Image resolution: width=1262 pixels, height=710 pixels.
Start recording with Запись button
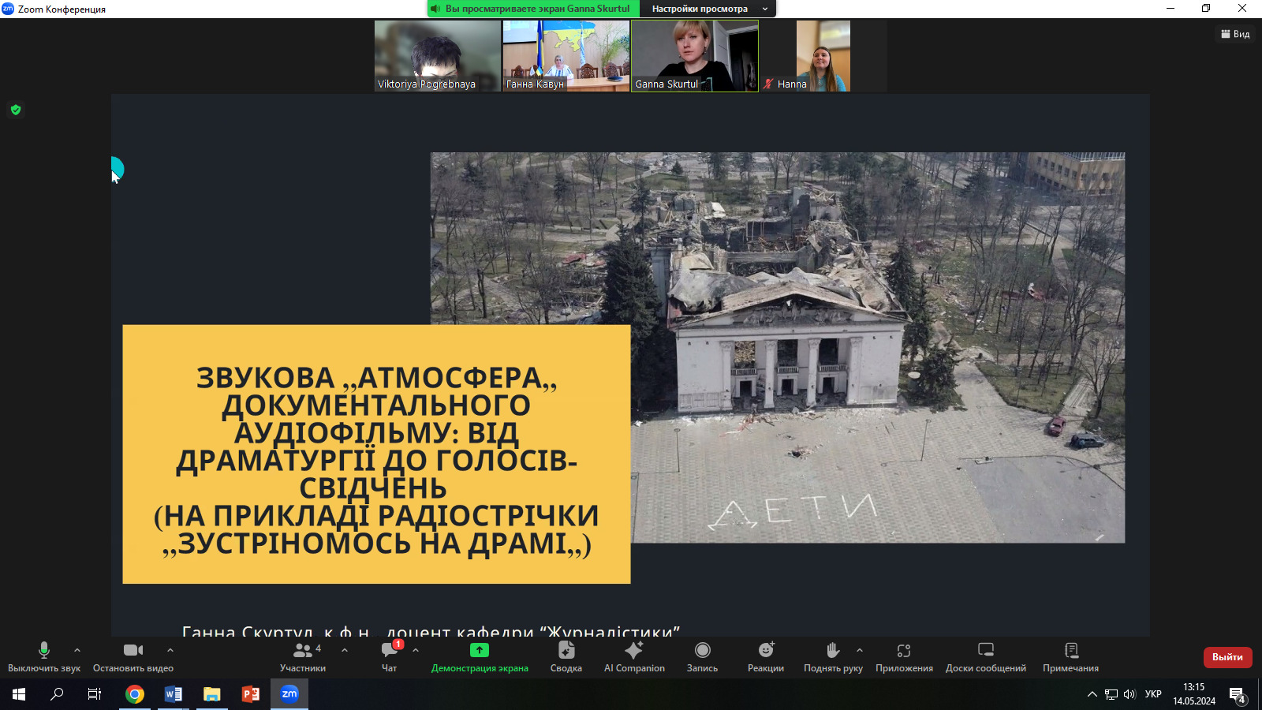click(702, 651)
